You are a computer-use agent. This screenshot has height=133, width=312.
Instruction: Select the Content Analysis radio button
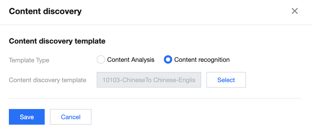click(101, 60)
